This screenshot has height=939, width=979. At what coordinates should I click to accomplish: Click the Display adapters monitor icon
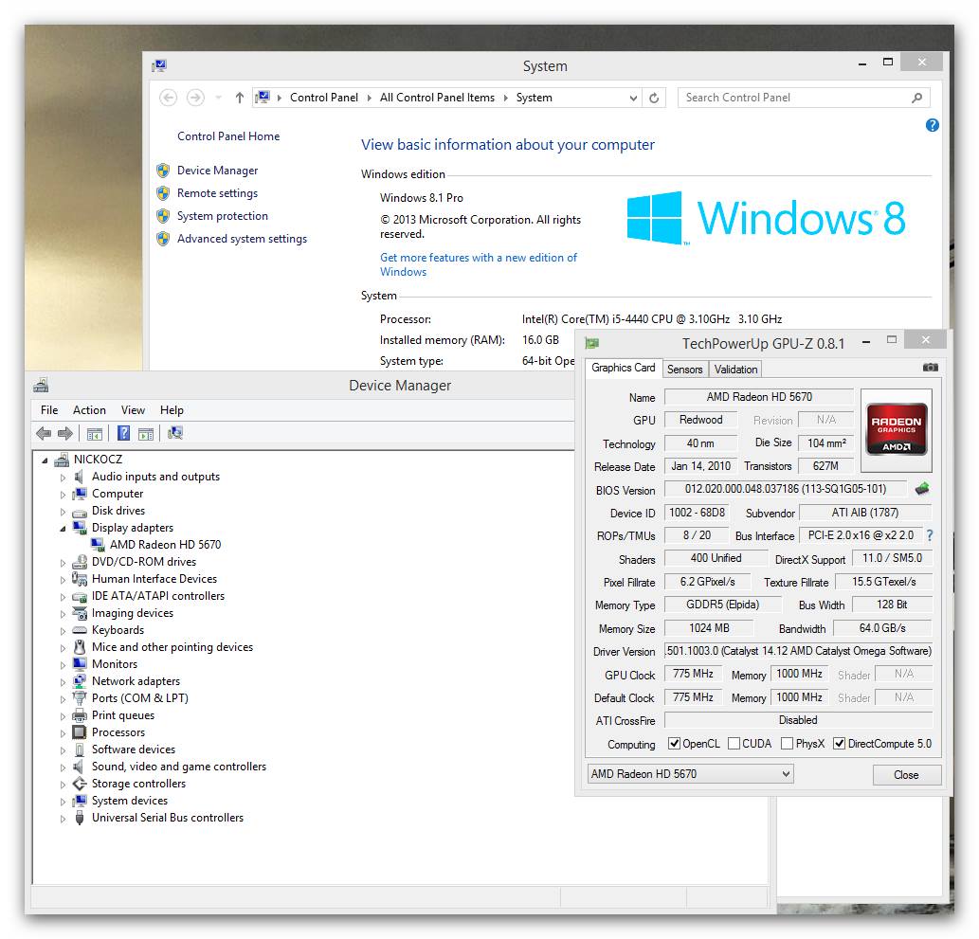(x=80, y=528)
